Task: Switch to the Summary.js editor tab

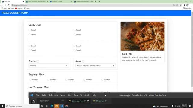Action: [78, 101]
